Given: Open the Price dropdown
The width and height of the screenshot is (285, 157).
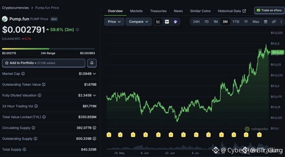Looking at the screenshot, I should tap(114, 22).
